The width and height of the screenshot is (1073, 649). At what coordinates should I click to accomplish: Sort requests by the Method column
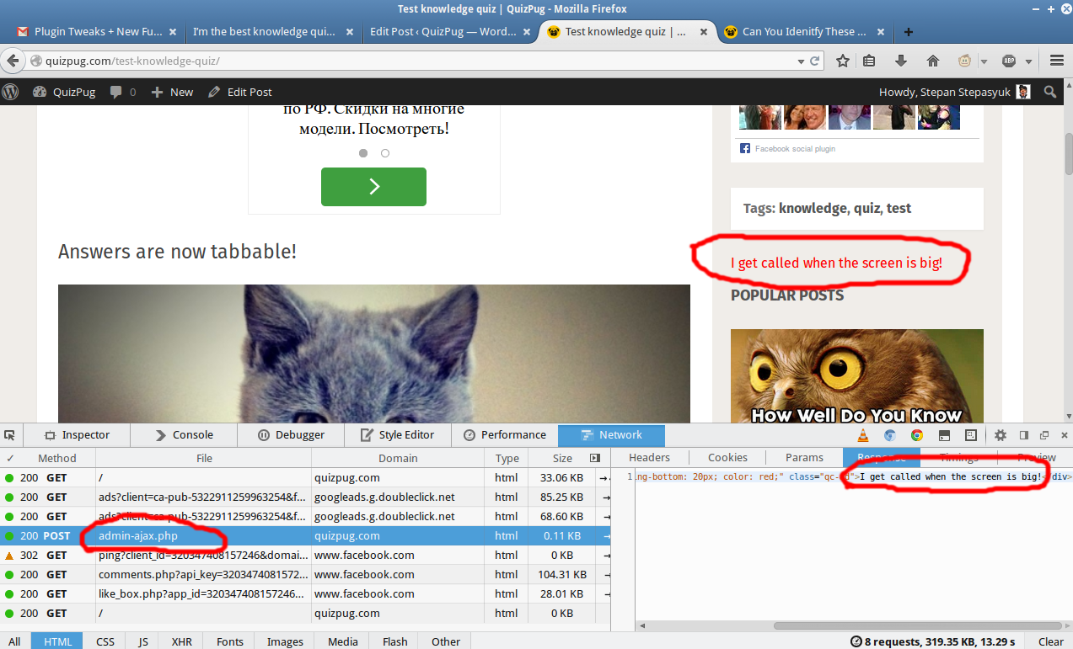tap(57, 458)
